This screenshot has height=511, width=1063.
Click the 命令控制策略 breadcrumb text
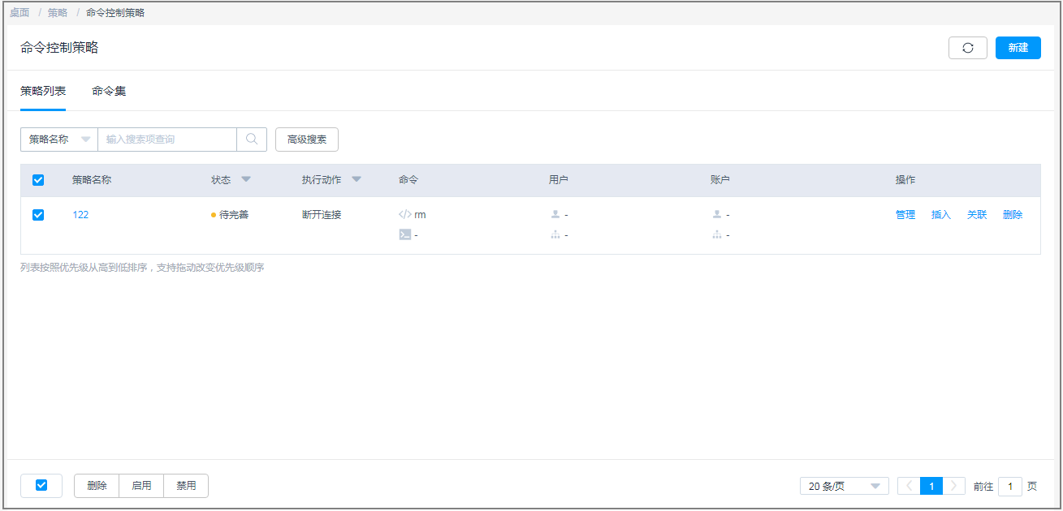(x=115, y=13)
